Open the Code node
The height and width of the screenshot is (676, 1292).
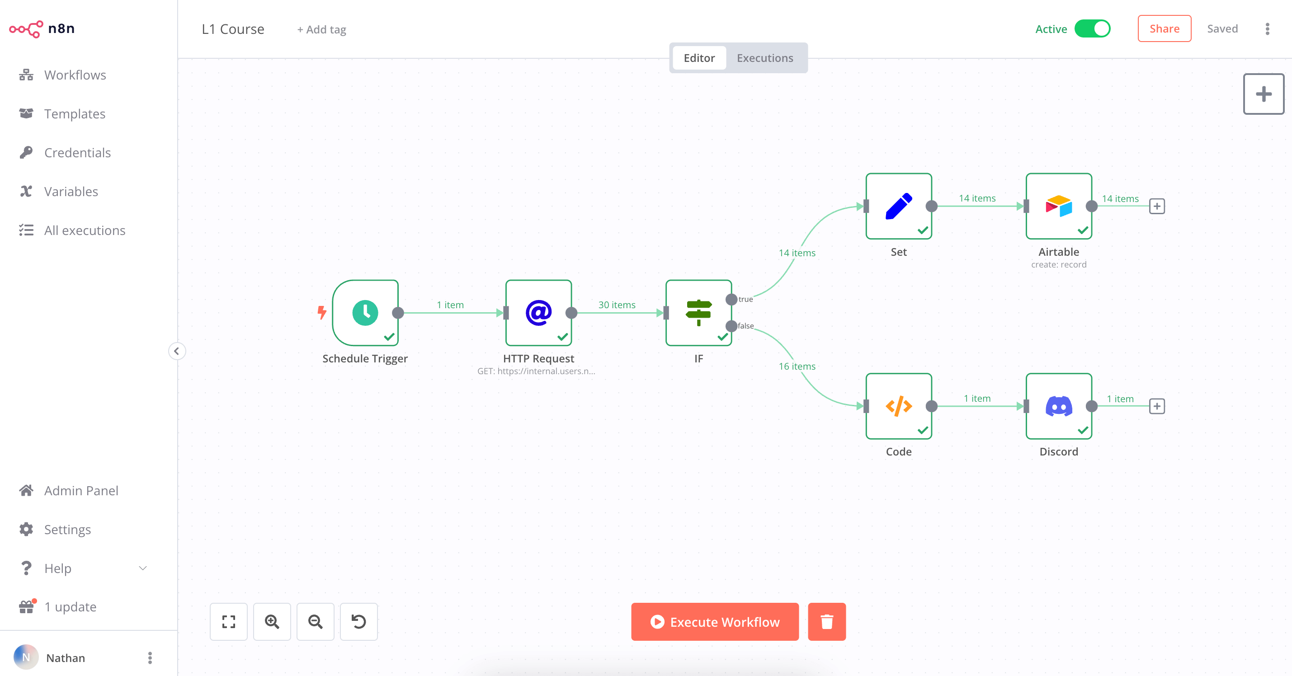(898, 407)
